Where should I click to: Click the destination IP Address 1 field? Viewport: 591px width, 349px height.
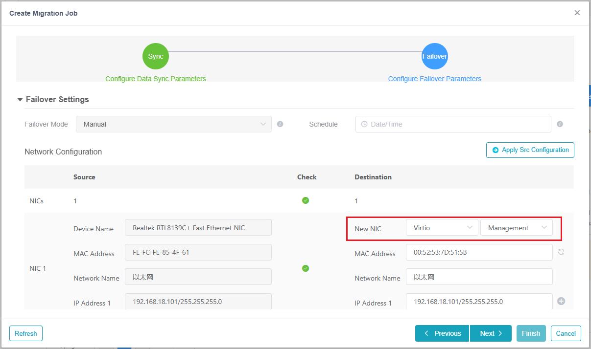[479, 302]
